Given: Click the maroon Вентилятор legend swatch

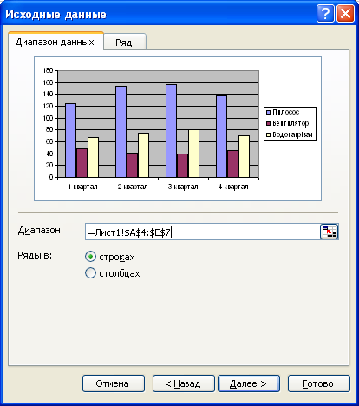Looking at the screenshot, I should pyautogui.click(x=268, y=123).
